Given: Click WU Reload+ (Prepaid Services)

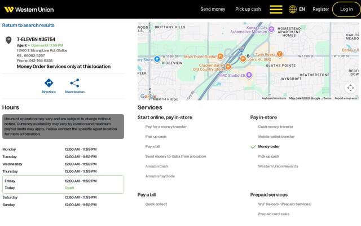Looking at the screenshot, I should (285, 205).
